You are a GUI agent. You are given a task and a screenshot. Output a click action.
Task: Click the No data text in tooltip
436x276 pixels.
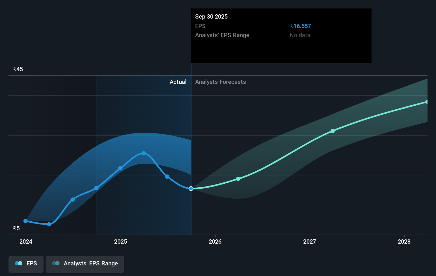pos(300,35)
